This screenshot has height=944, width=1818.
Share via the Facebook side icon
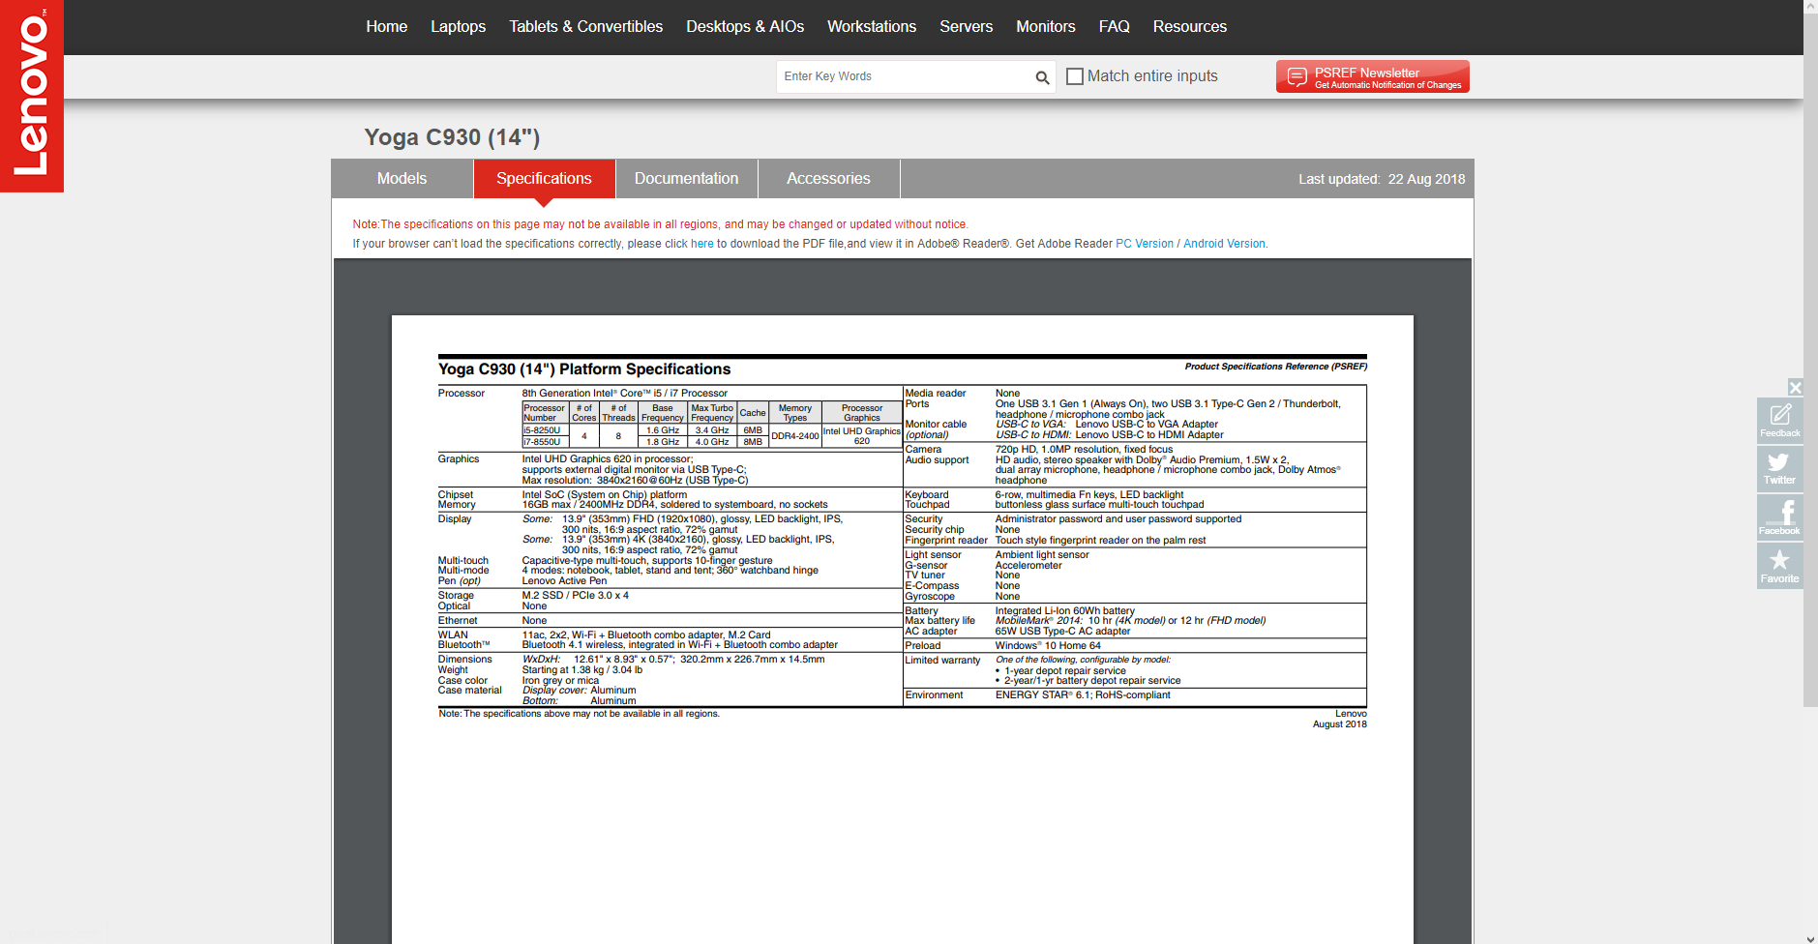tap(1779, 517)
